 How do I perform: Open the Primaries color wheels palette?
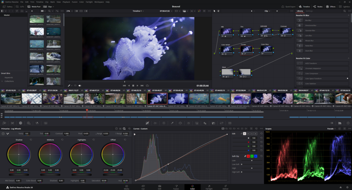20,123
